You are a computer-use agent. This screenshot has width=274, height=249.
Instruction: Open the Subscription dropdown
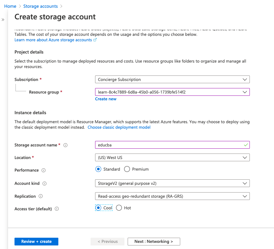pos(172,79)
